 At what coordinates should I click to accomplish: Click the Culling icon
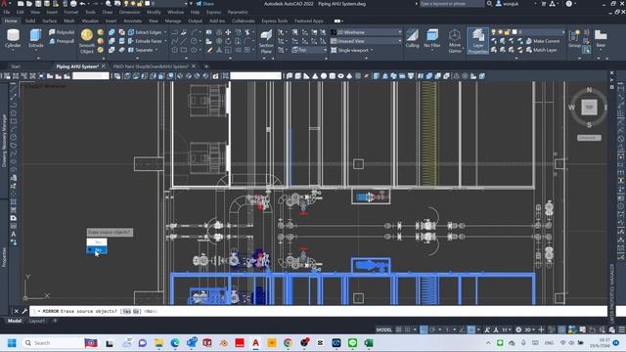[413, 35]
